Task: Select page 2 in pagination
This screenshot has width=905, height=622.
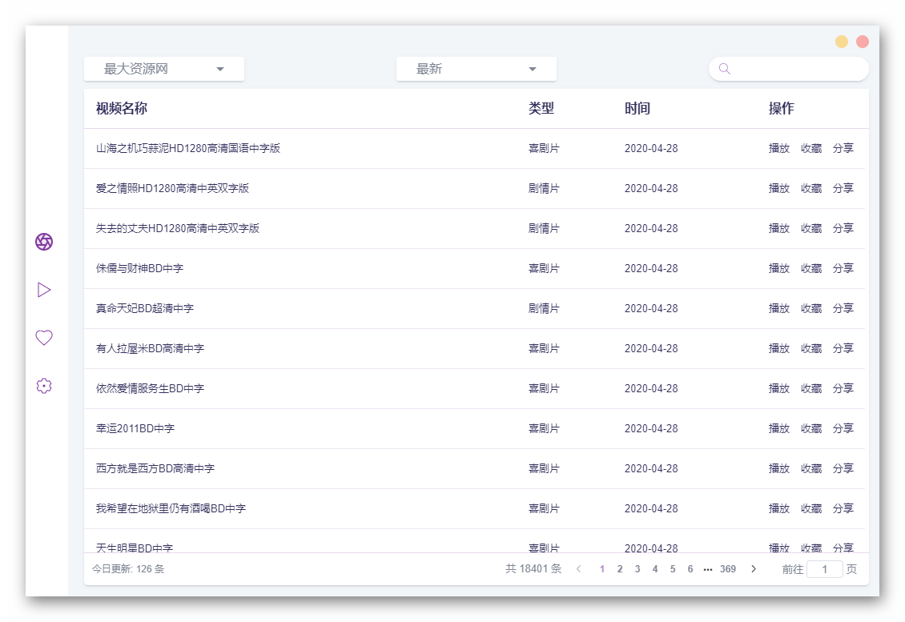Action: point(619,568)
